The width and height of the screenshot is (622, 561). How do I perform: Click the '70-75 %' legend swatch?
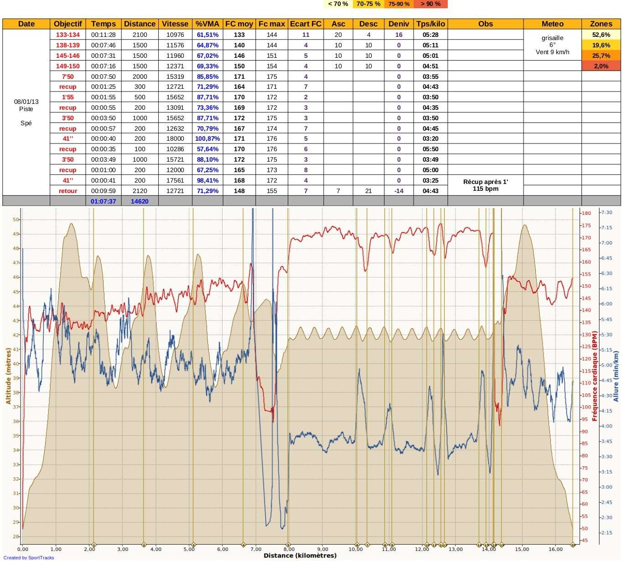pyautogui.click(x=368, y=4)
